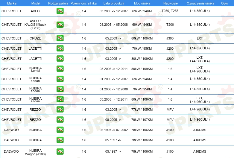Click the fuel icon for Aveo / Kalos liftback (T200)
The height and width of the screenshot is (158, 234).
point(60,25)
